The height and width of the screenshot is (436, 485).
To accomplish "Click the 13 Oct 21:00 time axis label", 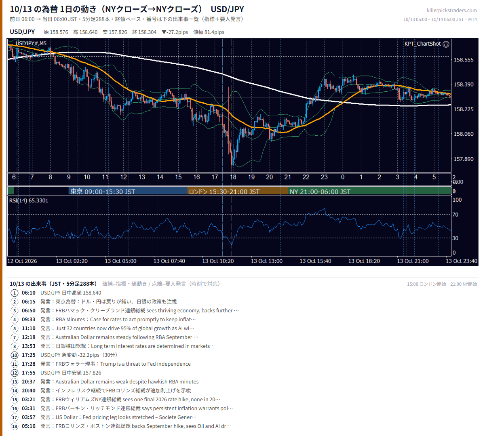I will coord(413,261).
